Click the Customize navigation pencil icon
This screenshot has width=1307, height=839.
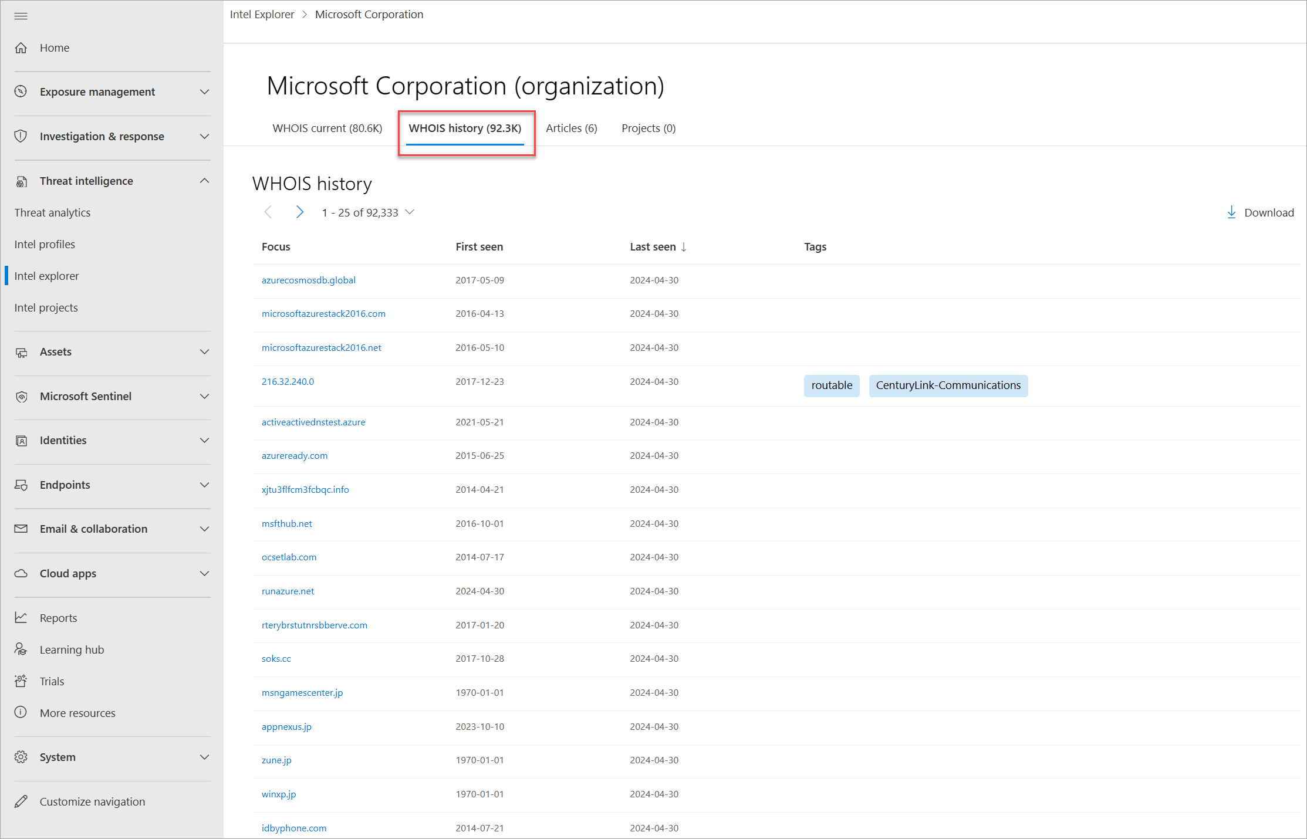(x=21, y=801)
